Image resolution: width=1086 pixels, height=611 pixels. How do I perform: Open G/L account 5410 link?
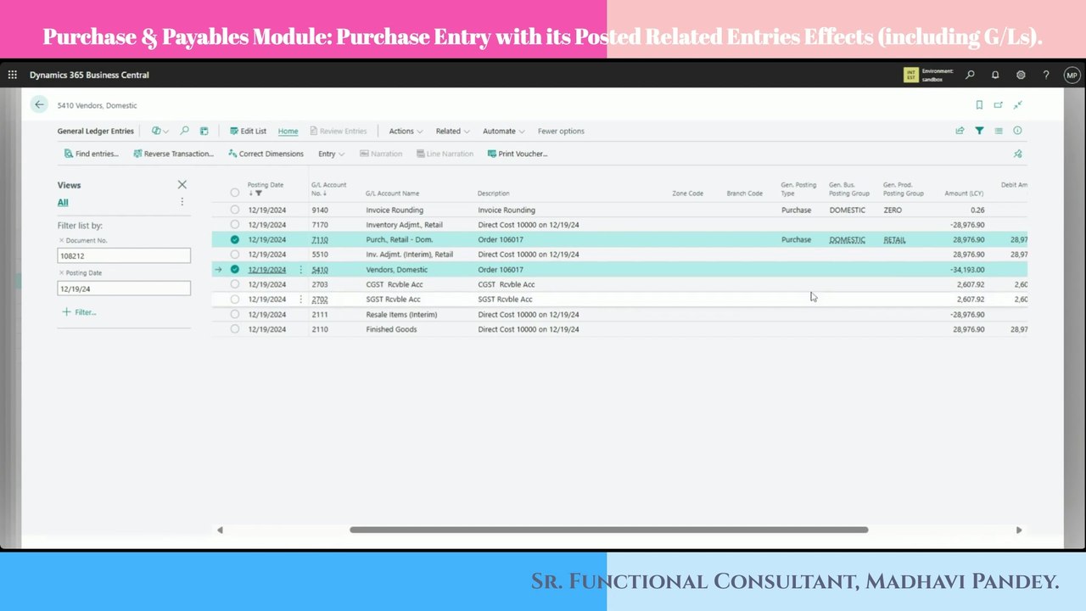[x=320, y=270]
